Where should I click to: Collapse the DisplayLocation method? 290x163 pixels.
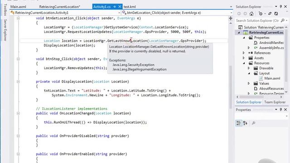pyautogui.click(x=18, y=81)
